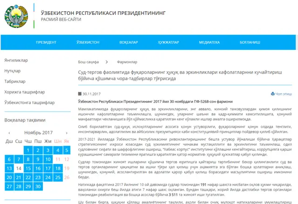Open the Табриклар sidebar link
The image size is (298, 204).
15,82
